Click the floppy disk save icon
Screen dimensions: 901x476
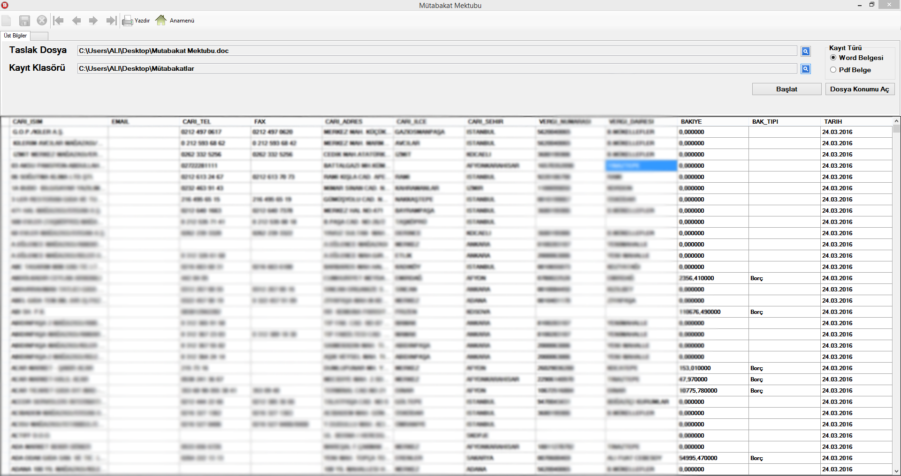[x=24, y=21]
